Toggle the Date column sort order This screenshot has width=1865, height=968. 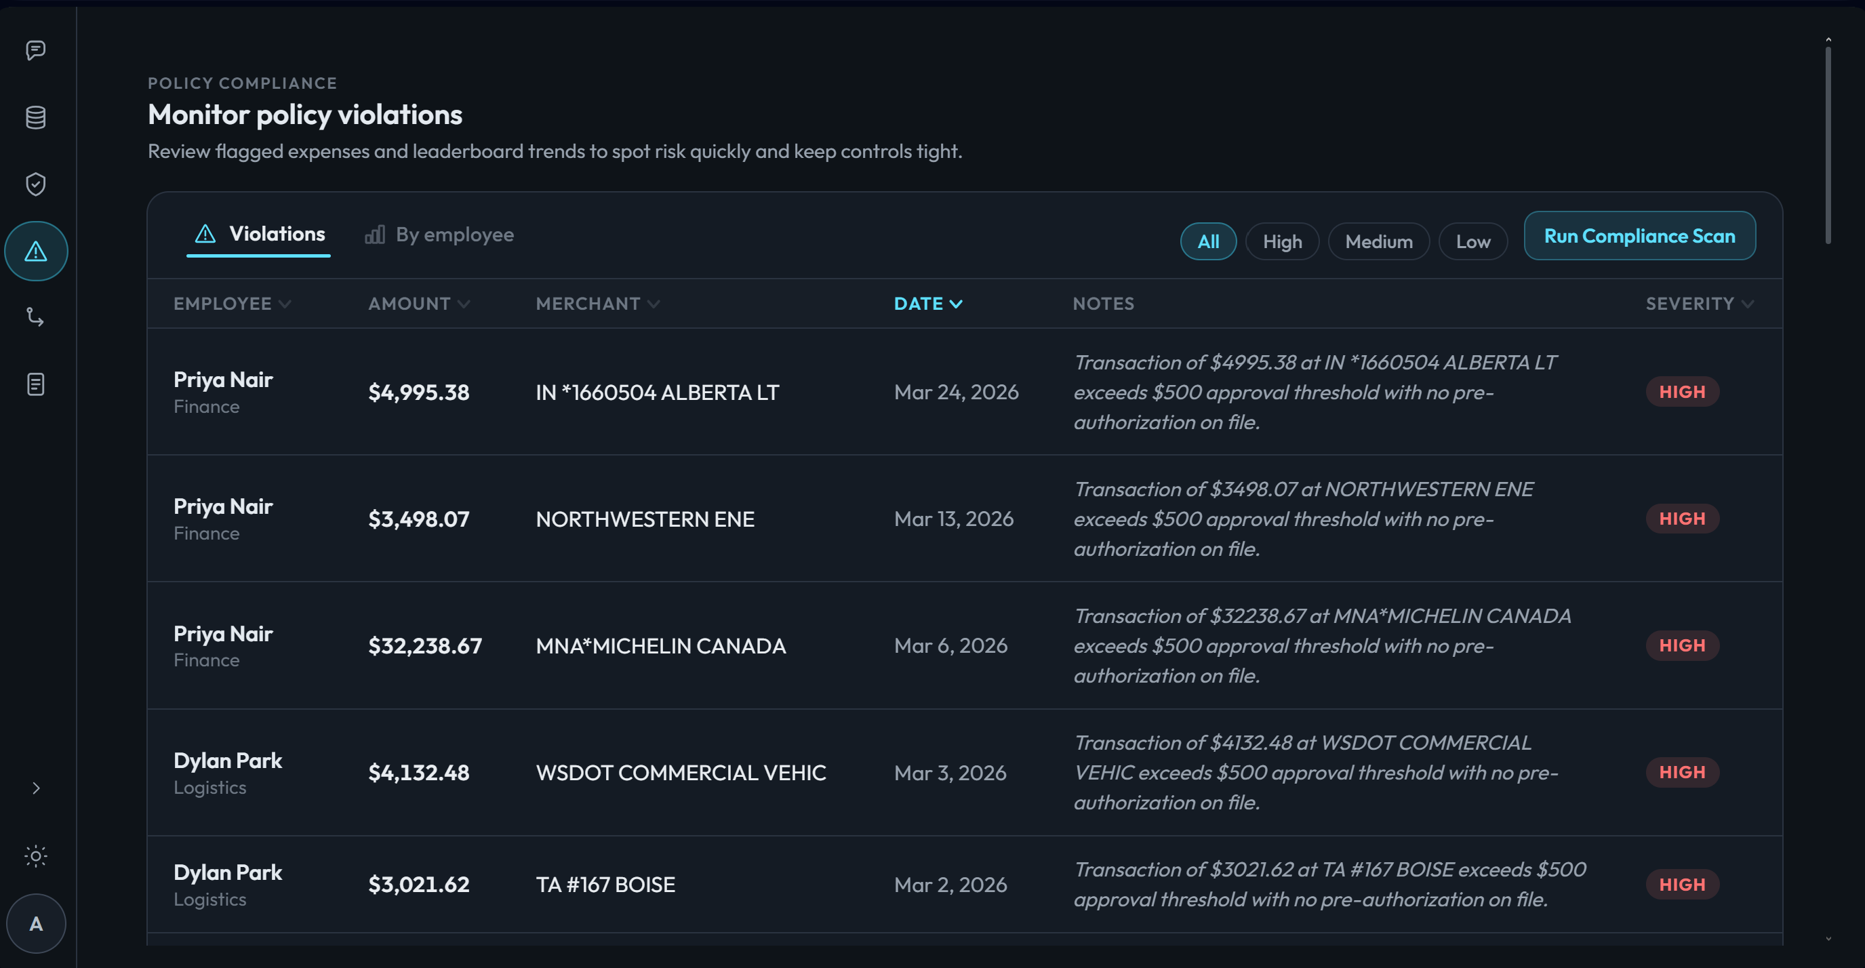(927, 304)
